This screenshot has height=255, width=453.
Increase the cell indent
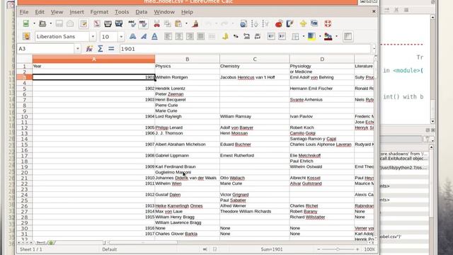point(282,36)
